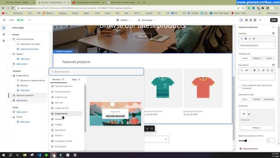Viewport: 280px width, 158px height.
Task: Set description style to Body
Action: click(x=245, y=99)
